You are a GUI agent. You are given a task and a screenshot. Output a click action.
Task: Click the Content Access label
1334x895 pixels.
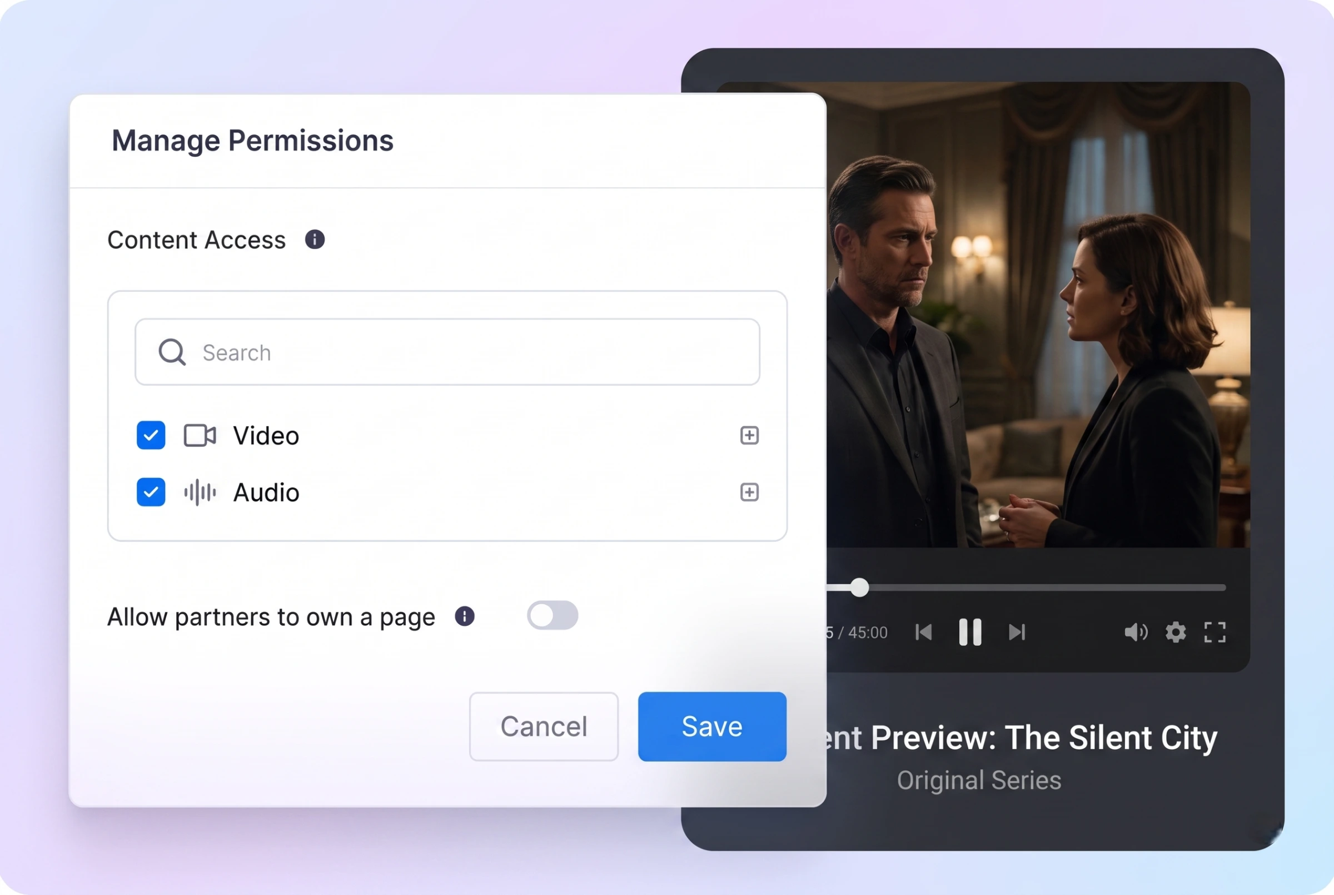click(196, 240)
